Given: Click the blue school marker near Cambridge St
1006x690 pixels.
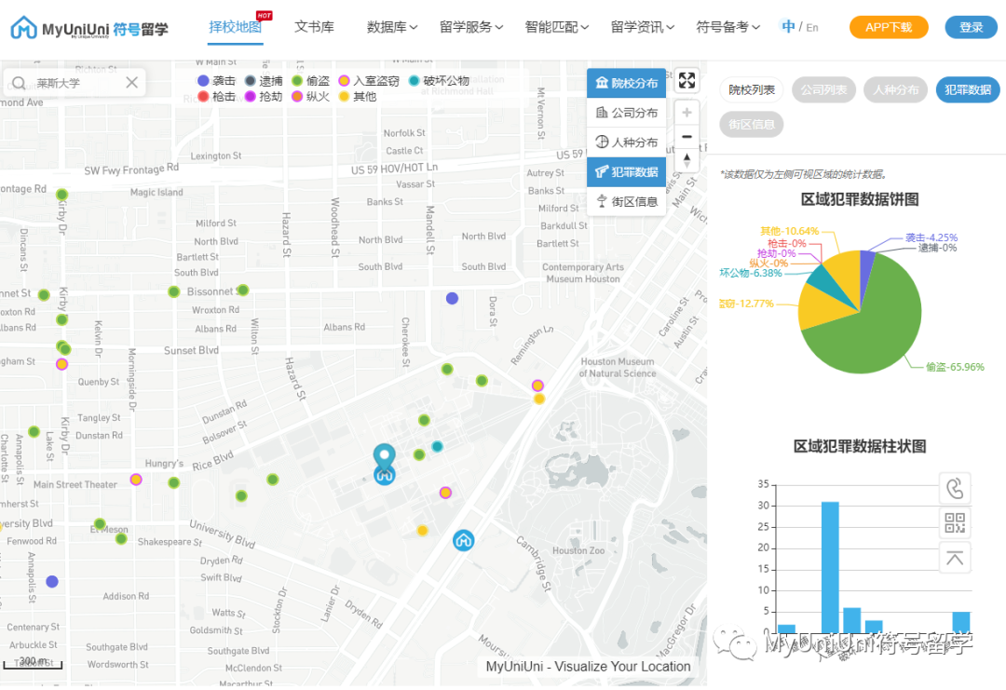Looking at the screenshot, I should point(463,541).
